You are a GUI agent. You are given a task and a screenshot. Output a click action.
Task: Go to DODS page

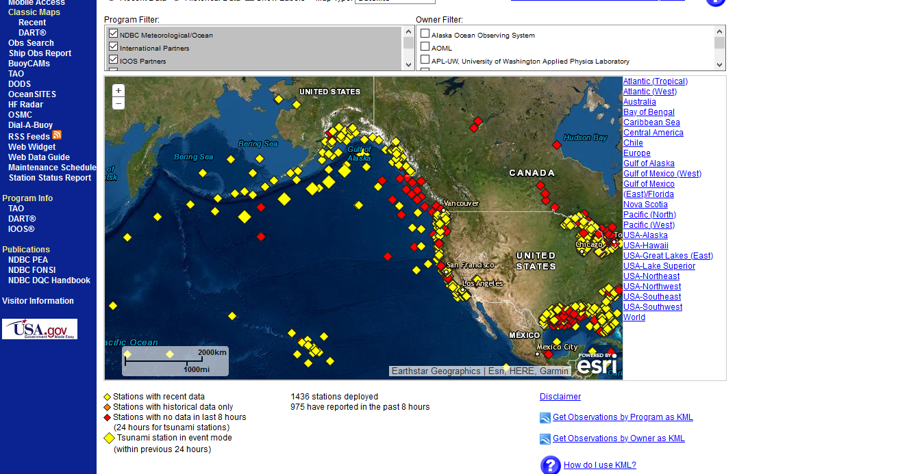[19, 84]
